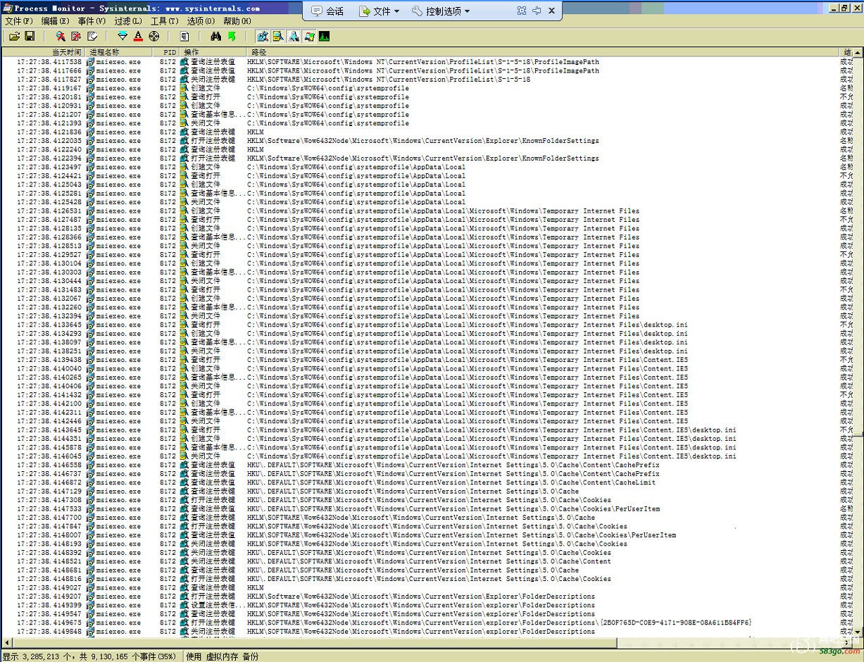Select the HKLM path ending in Cookies\PerUserItem
Viewport: 864px width, 662px height.
[x=461, y=535]
